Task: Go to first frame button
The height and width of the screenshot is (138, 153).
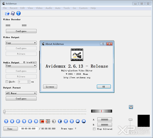Action: click(66, 121)
